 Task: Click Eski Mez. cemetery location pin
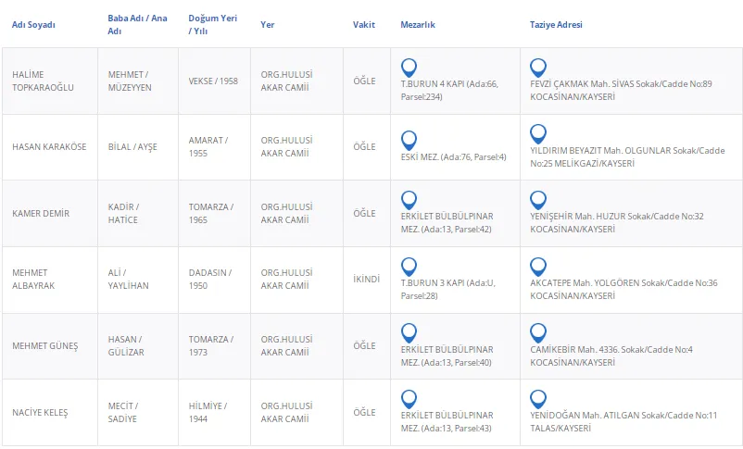(409, 140)
